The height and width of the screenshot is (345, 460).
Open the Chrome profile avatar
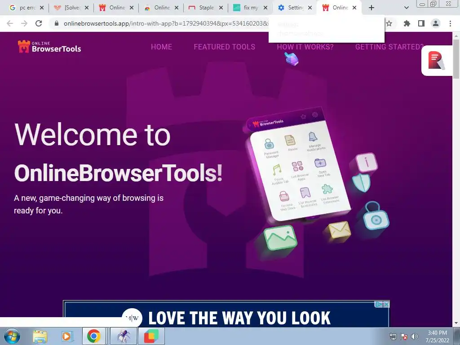[436, 23]
